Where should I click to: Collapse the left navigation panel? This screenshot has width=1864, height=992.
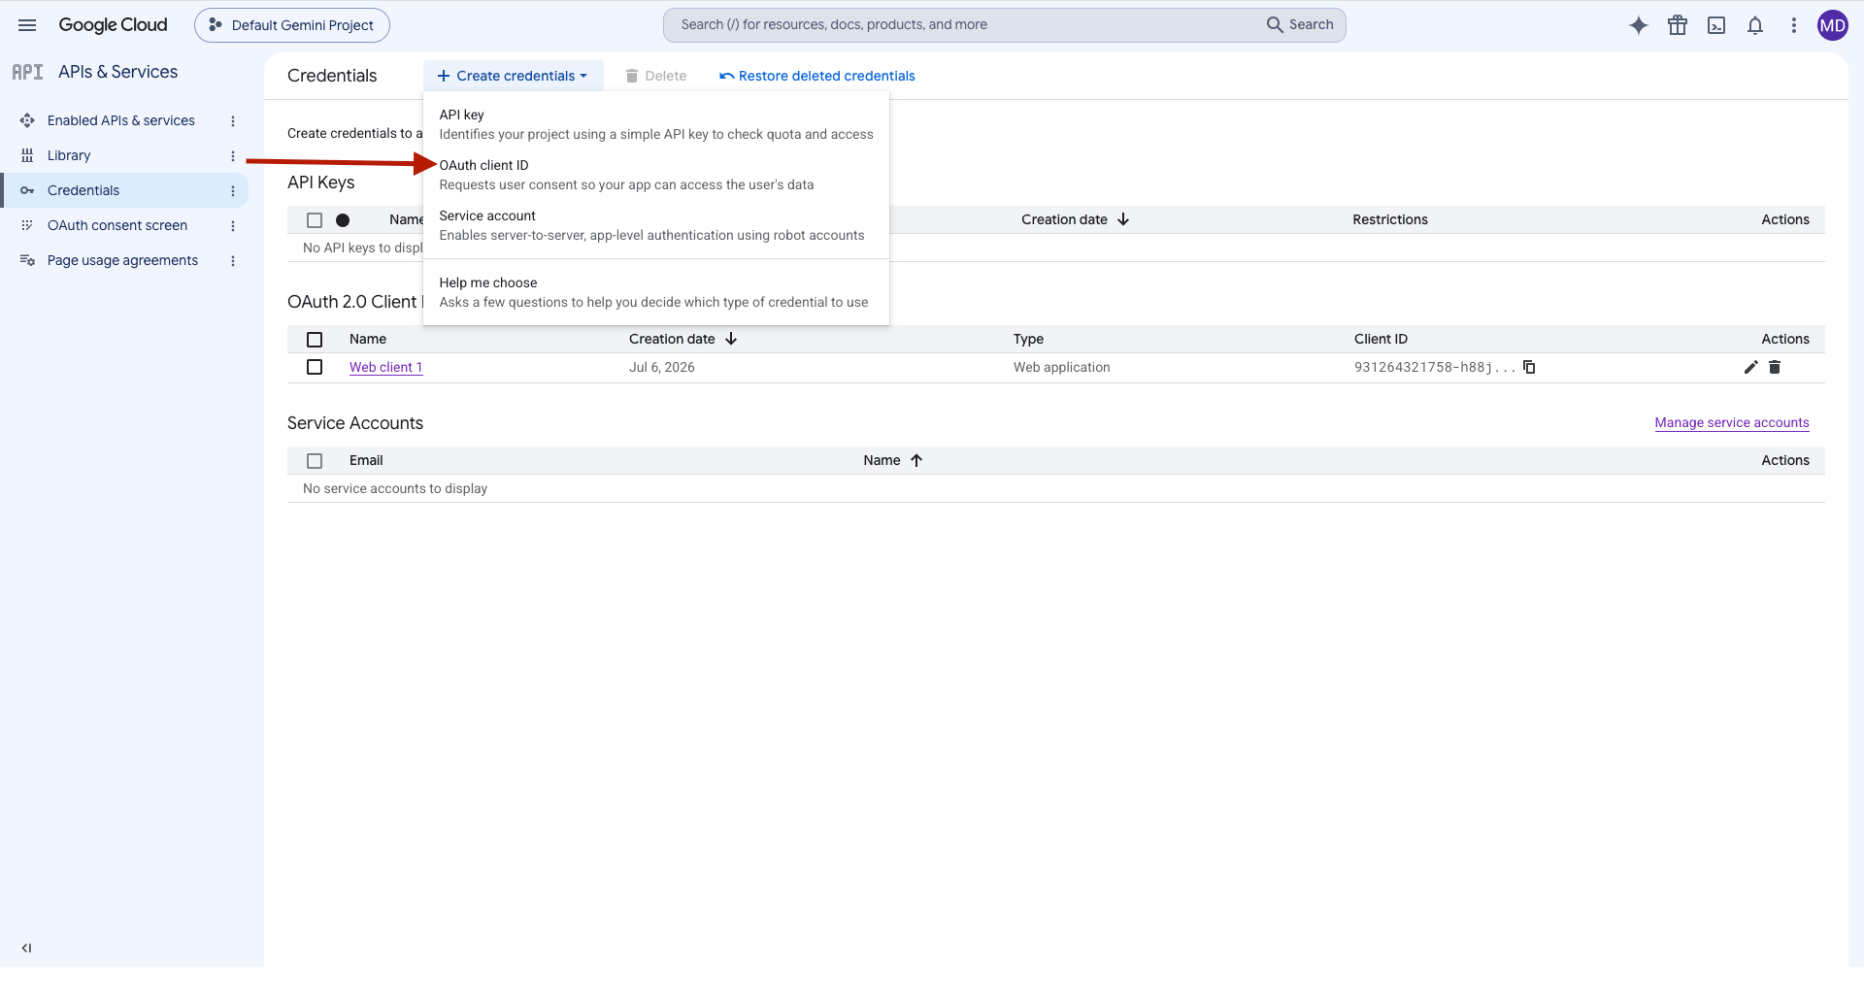(27, 948)
